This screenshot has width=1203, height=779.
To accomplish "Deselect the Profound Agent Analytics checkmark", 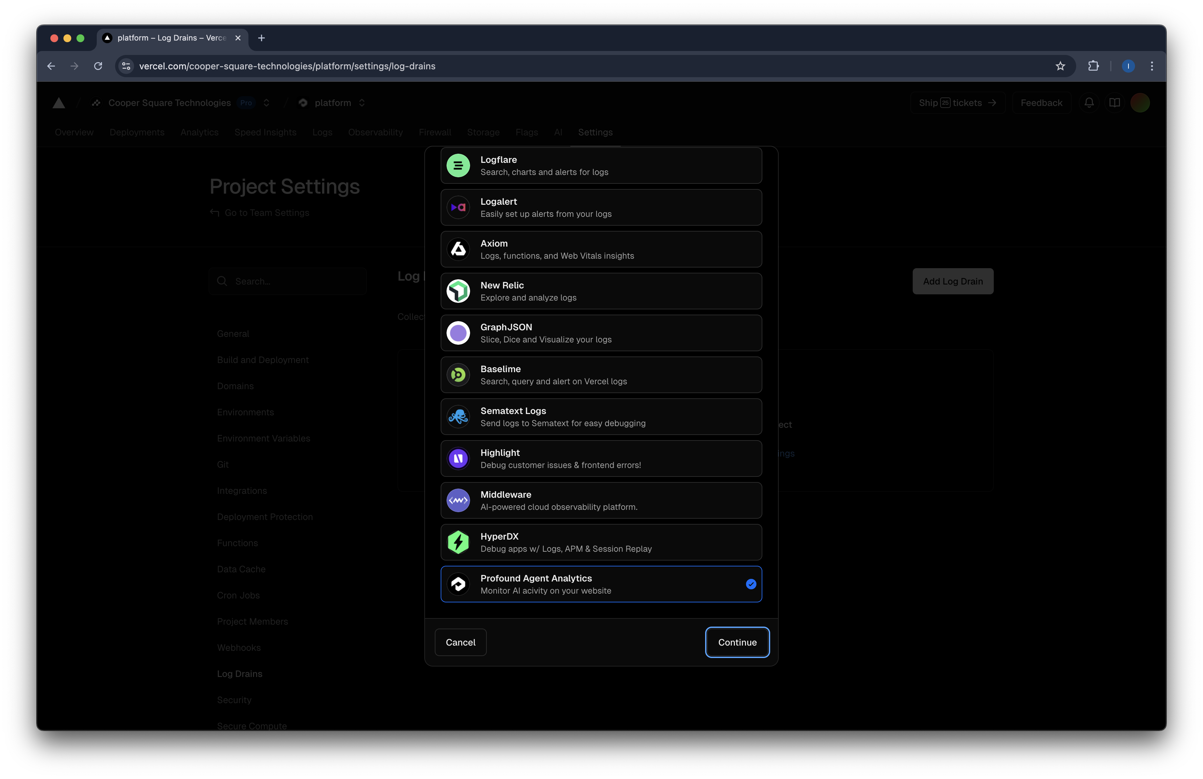I will point(751,584).
